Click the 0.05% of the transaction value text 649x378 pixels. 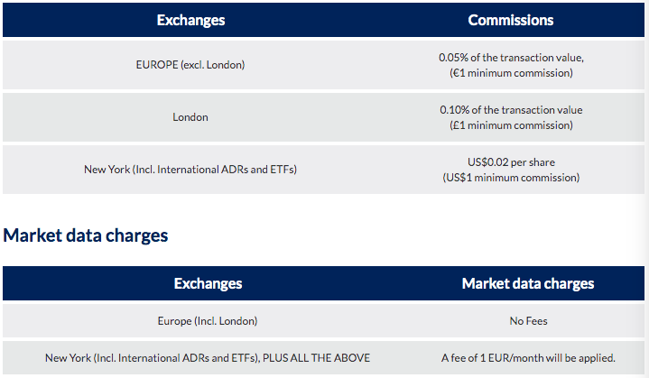[511, 58]
